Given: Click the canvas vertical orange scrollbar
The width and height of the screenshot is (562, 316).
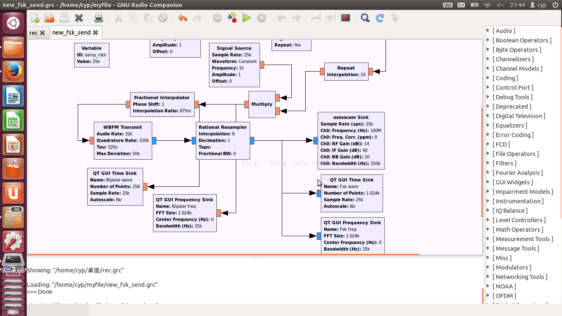Looking at the screenshot, I should click(x=481, y=162).
